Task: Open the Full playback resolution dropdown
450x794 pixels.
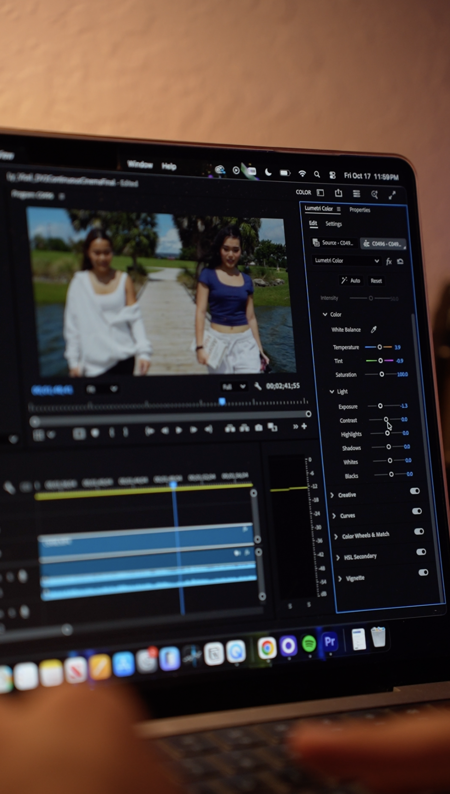Action: (234, 386)
